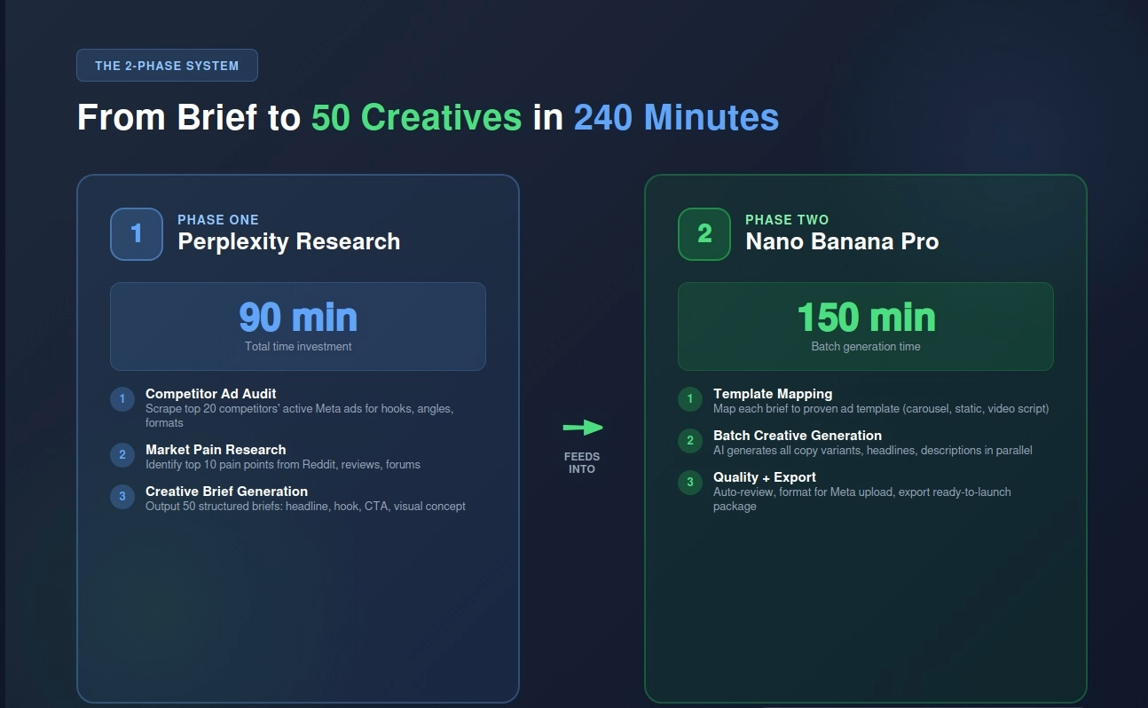Click the 240 Minutes text in headline
The height and width of the screenshot is (708, 1148).
pyautogui.click(x=676, y=118)
